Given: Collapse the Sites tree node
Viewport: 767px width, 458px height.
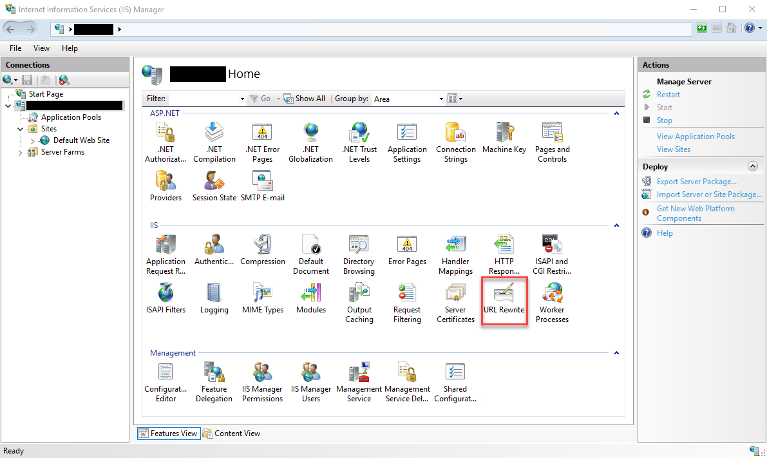Looking at the screenshot, I should [20, 129].
